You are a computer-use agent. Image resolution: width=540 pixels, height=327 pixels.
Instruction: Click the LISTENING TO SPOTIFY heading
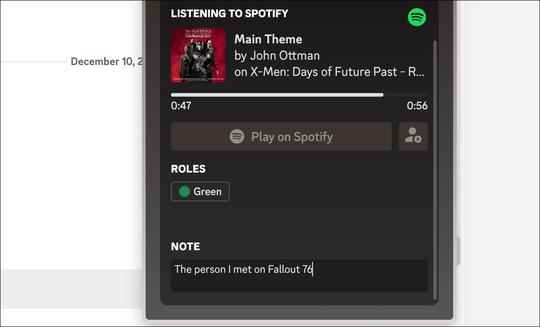[229, 14]
